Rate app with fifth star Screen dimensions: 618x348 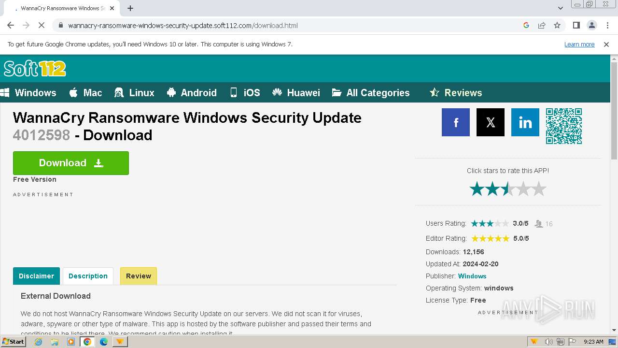[539, 189]
